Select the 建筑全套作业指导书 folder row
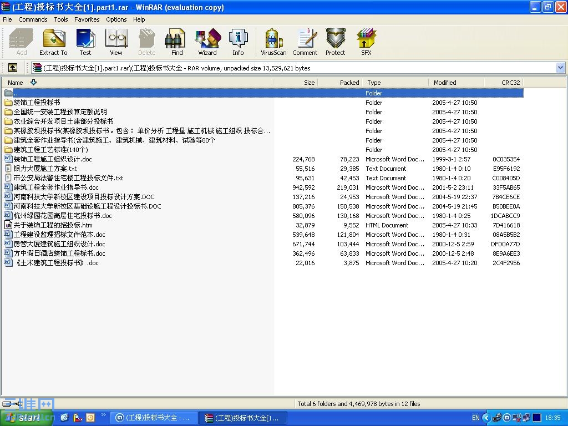This screenshot has width=568, height=426. pos(262,140)
